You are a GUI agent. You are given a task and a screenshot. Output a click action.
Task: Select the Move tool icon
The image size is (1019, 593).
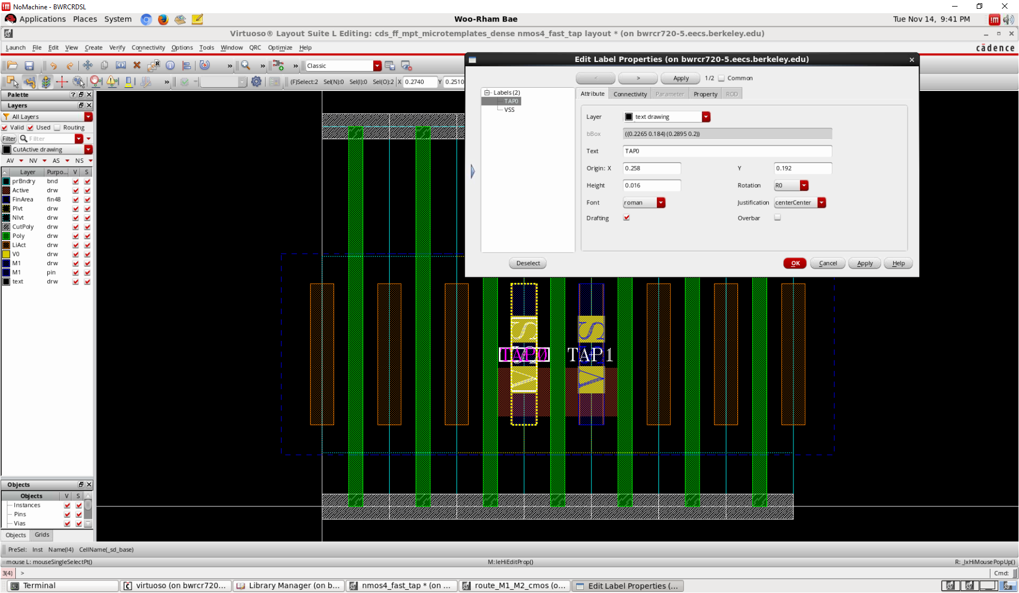[88, 65]
